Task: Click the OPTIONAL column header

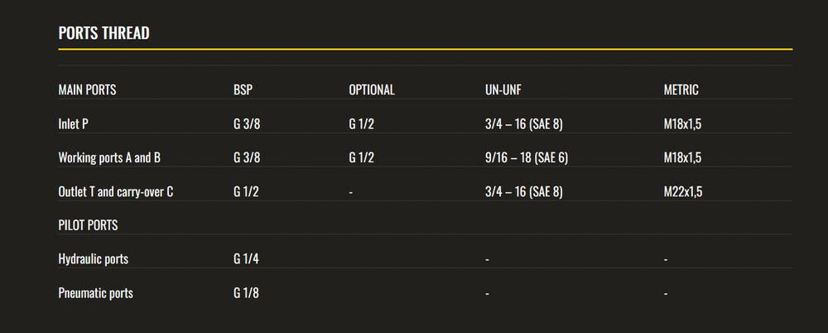Action: pyautogui.click(x=372, y=89)
